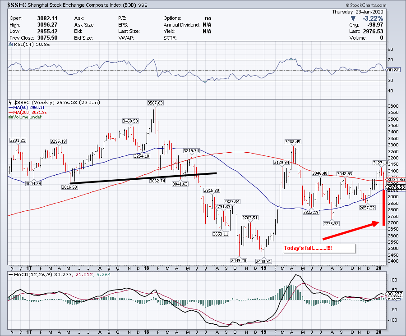406x336 pixels.
Task: Click the 3600 price axis label
Action: click(x=393, y=106)
